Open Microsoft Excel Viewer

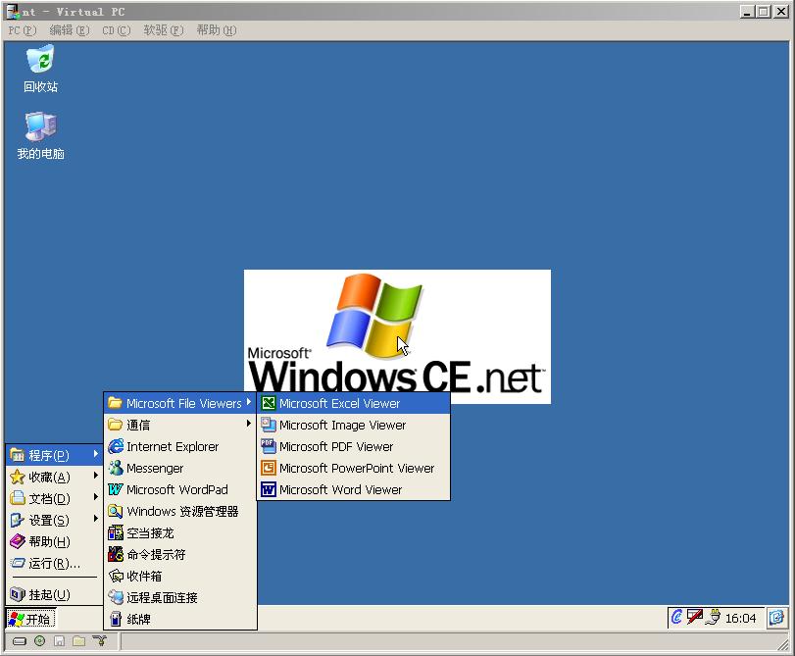point(339,403)
